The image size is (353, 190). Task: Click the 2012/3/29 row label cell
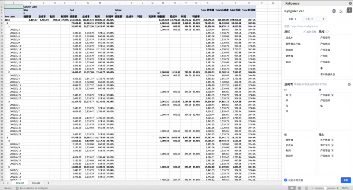pyautogui.click(x=13, y=134)
